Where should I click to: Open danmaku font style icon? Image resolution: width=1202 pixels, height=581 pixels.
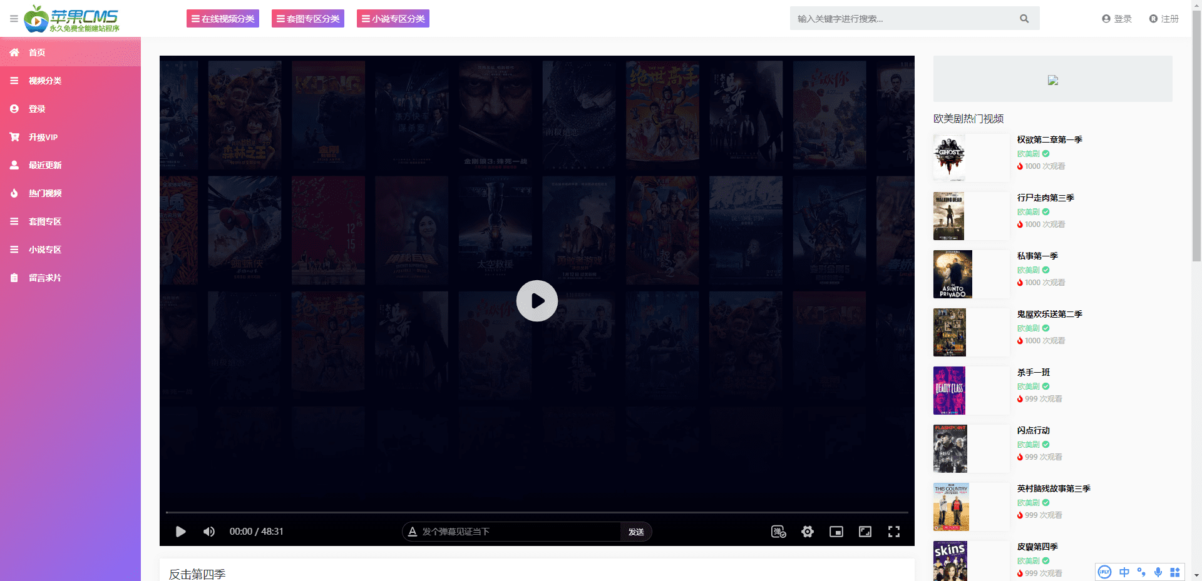[x=413, y=532]
